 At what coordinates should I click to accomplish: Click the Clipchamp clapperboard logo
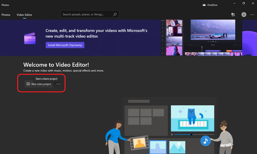click(30, 38)
